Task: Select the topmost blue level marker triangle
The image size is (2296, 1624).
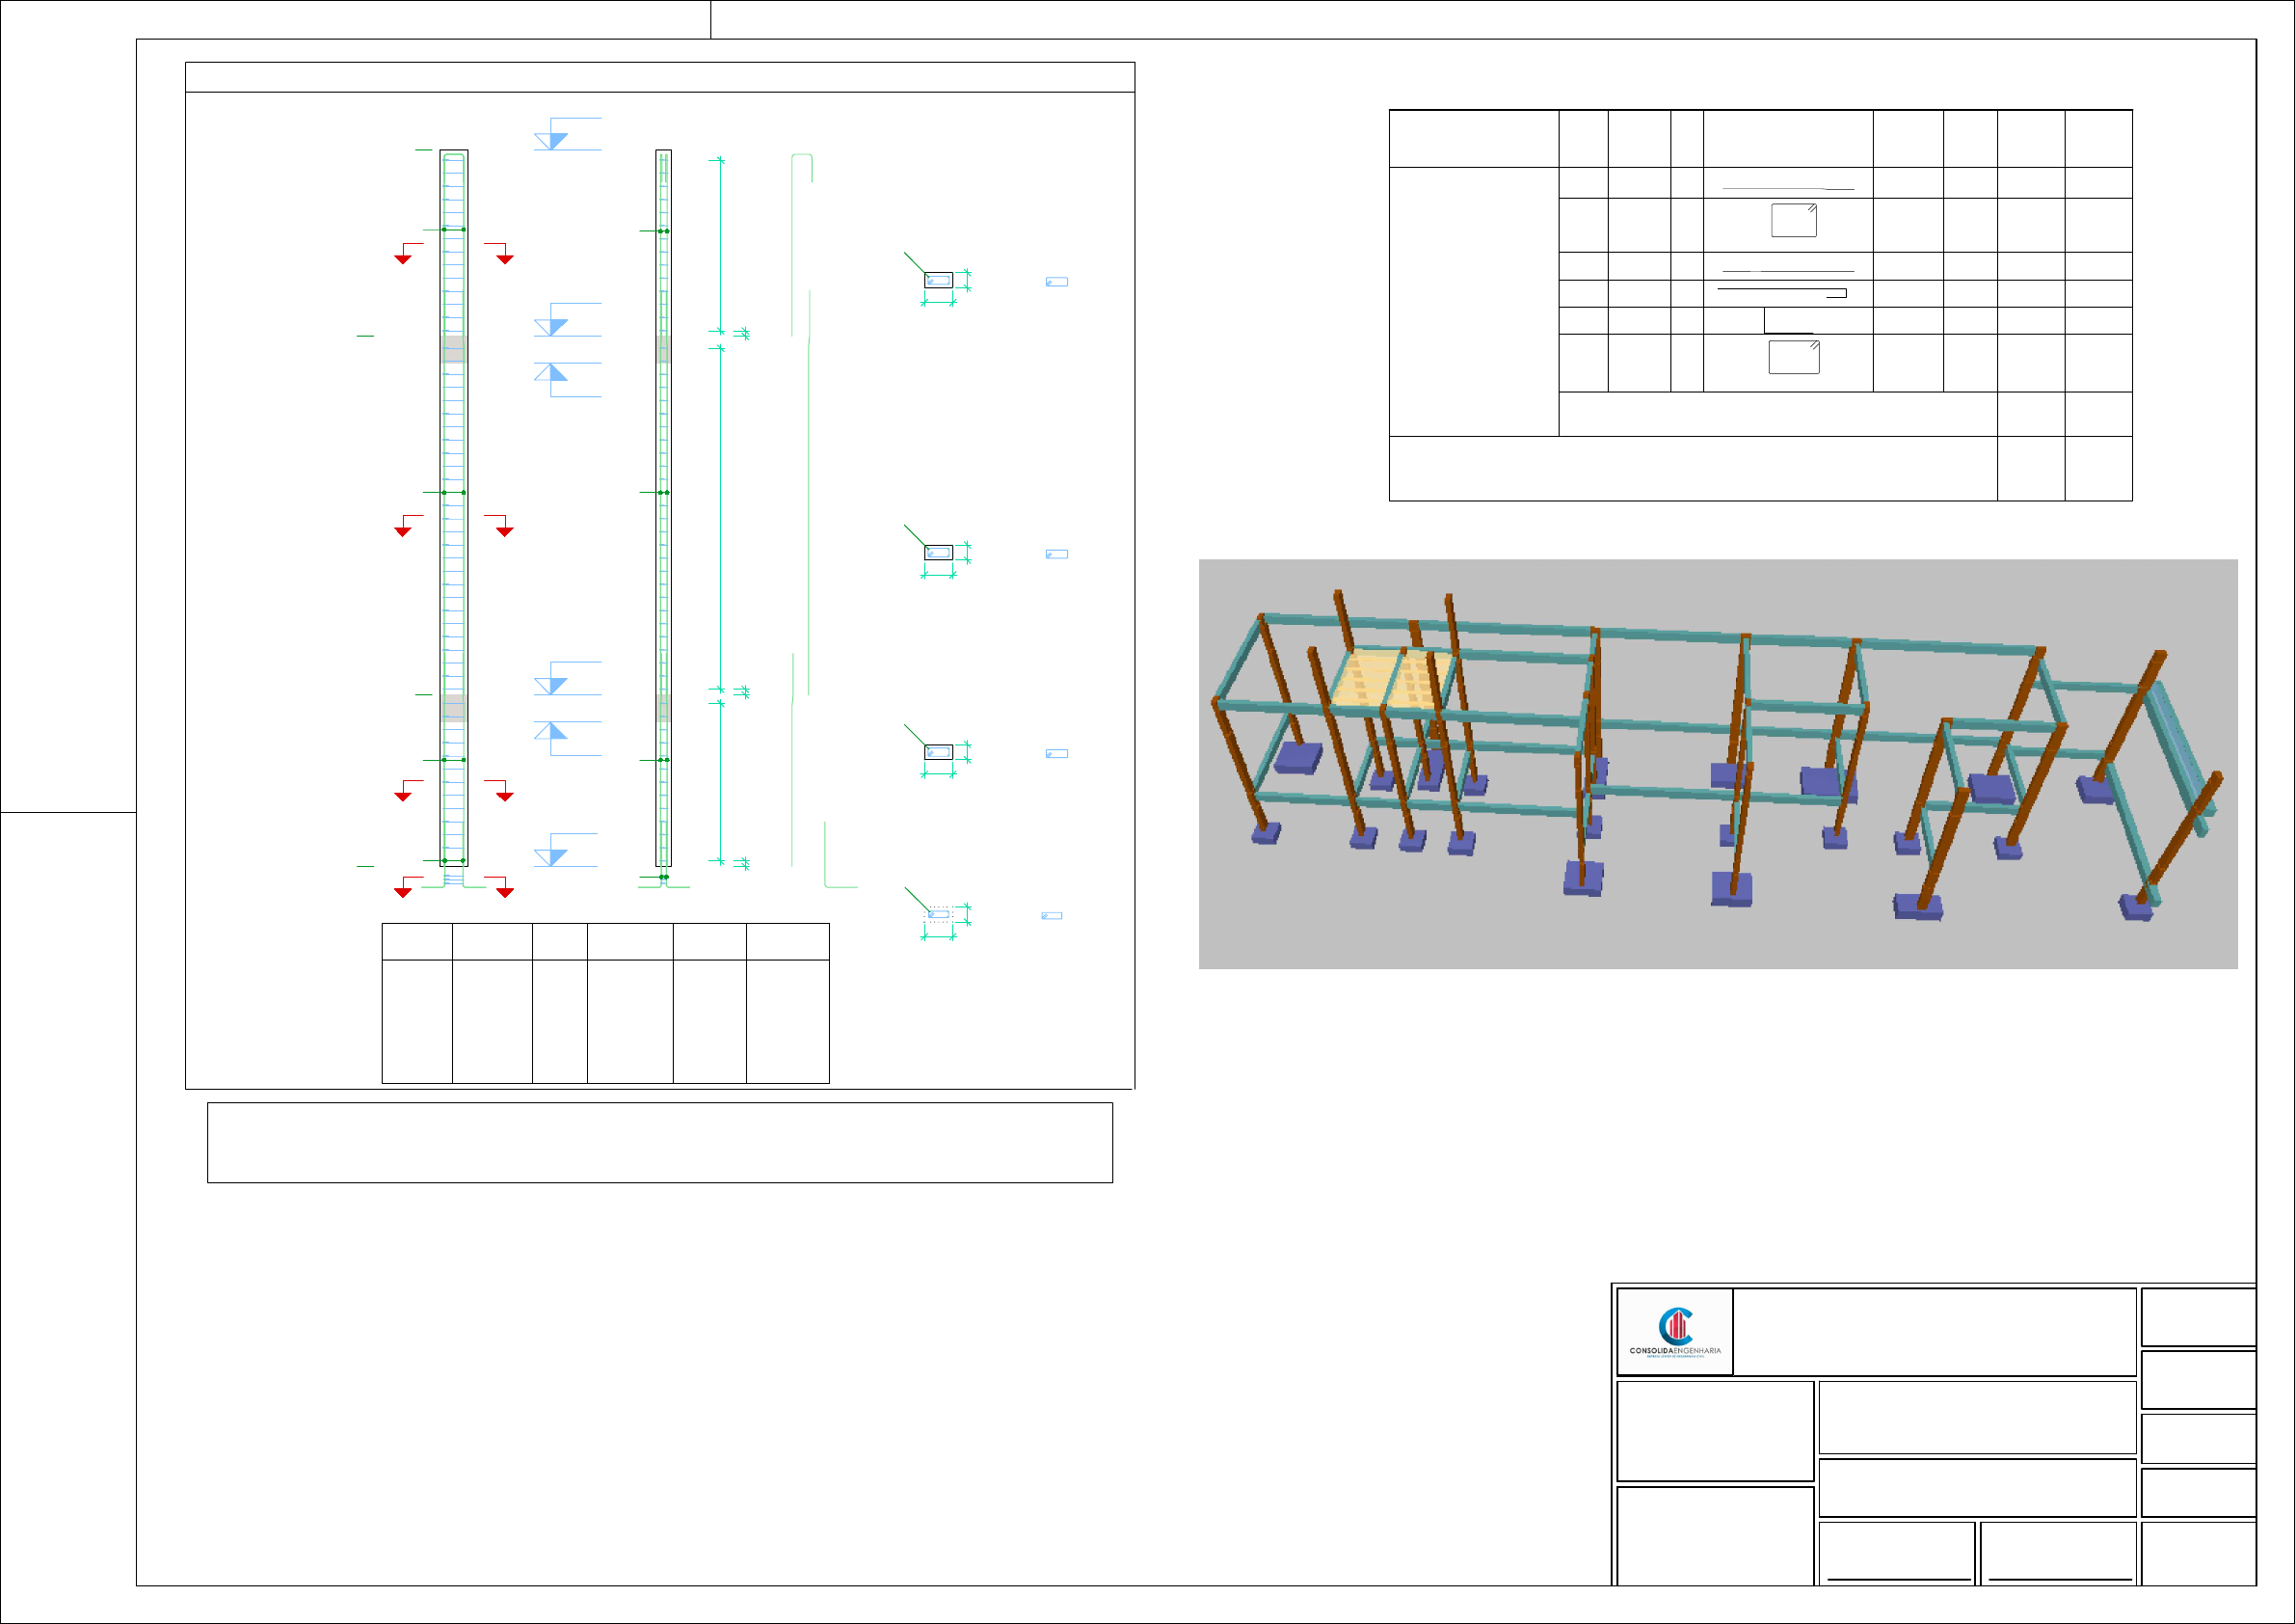Action: (552, 141)
